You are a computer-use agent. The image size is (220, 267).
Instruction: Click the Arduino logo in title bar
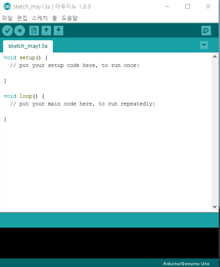coord(7,6)
